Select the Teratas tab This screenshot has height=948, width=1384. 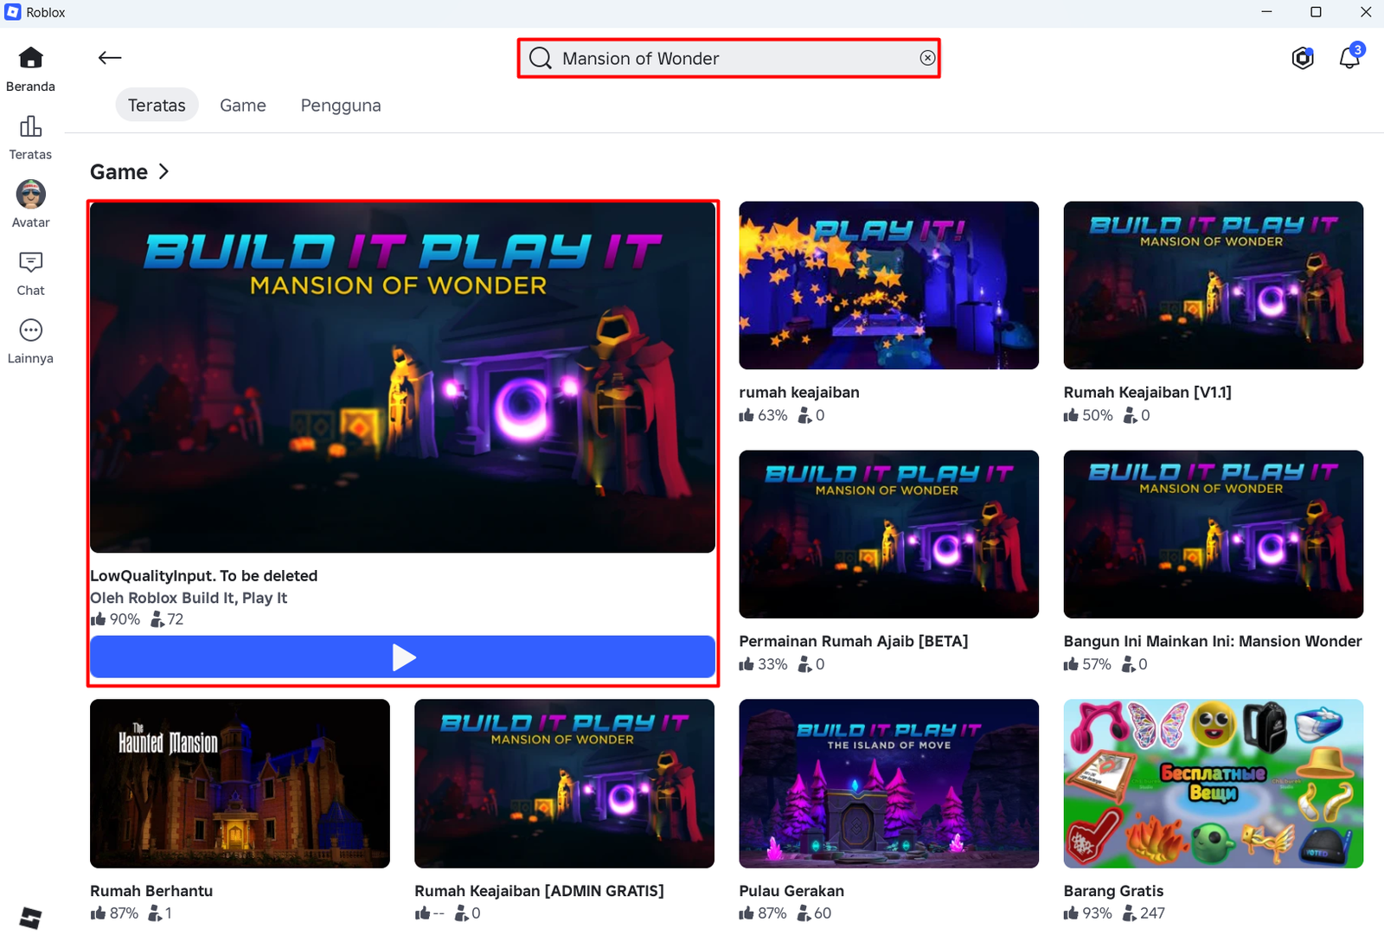157,106
